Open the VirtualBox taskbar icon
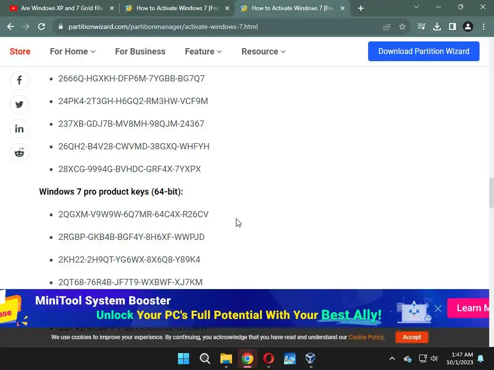This screenshot has height=370, width=494. click(x=310, y=358)
